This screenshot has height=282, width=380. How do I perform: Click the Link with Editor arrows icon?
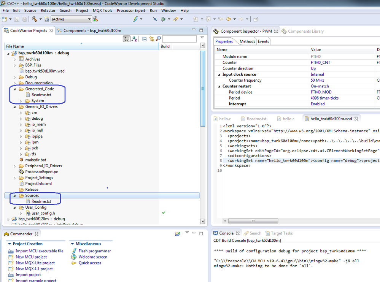point(151,39)
